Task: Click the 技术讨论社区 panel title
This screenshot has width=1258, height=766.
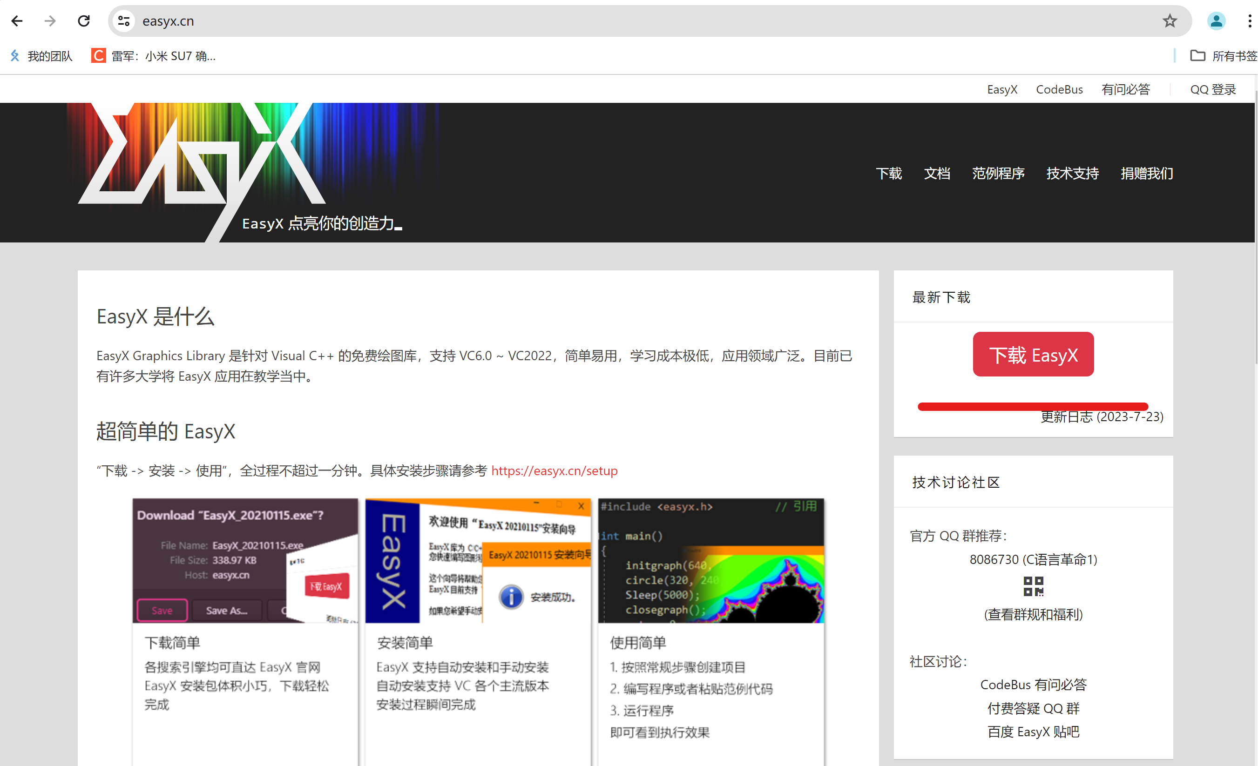Action: [956, 483]
